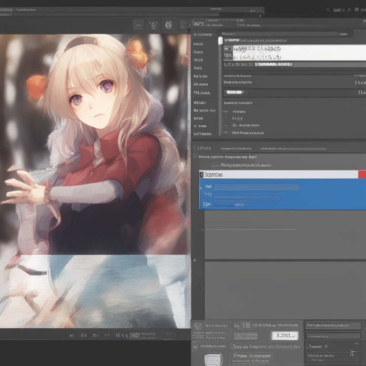This screenshot has width=366, height=366.
Task: Click the outlined text button beside the rounded-square icon
Action: [252, 356]
